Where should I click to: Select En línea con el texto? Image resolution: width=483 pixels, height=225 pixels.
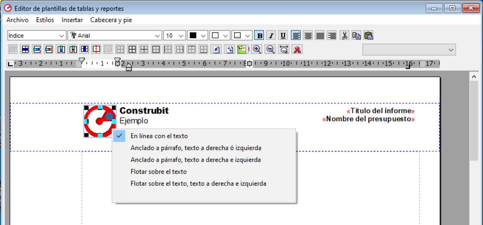pyautogui.click(x=204, y=136)
